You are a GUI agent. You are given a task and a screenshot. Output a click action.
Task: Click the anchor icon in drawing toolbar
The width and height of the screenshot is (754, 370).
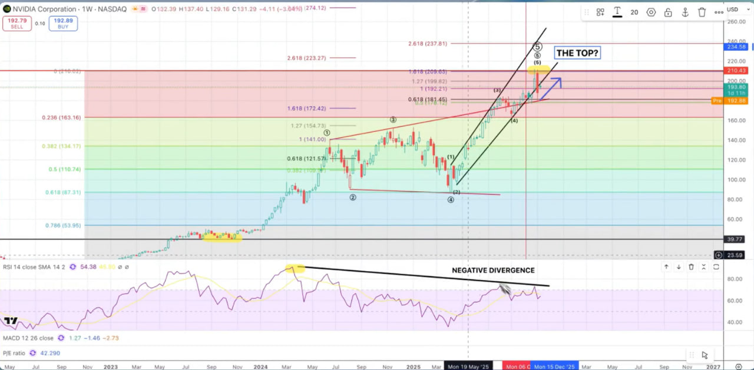(685, 12)
